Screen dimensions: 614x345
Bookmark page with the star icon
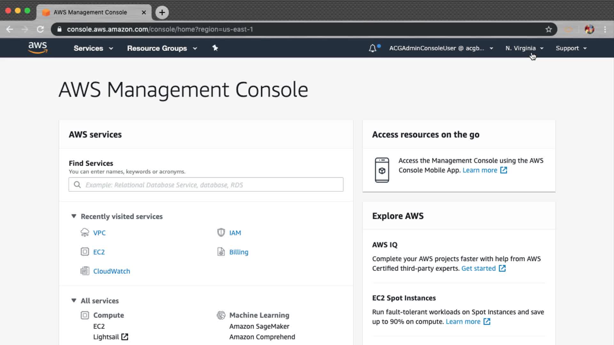tap(549, 29)
